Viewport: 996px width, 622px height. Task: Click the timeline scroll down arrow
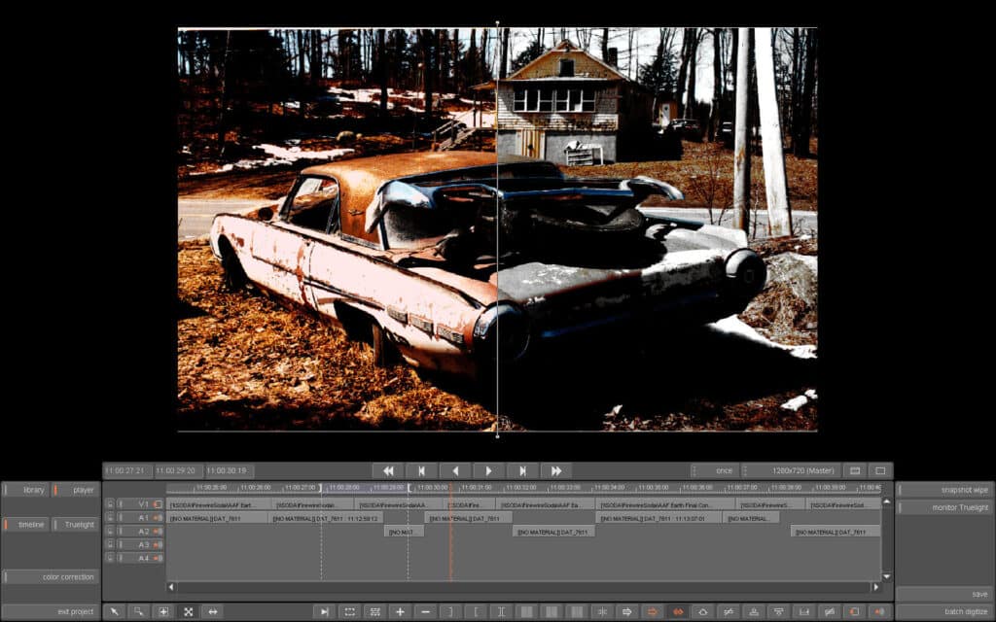887,577
